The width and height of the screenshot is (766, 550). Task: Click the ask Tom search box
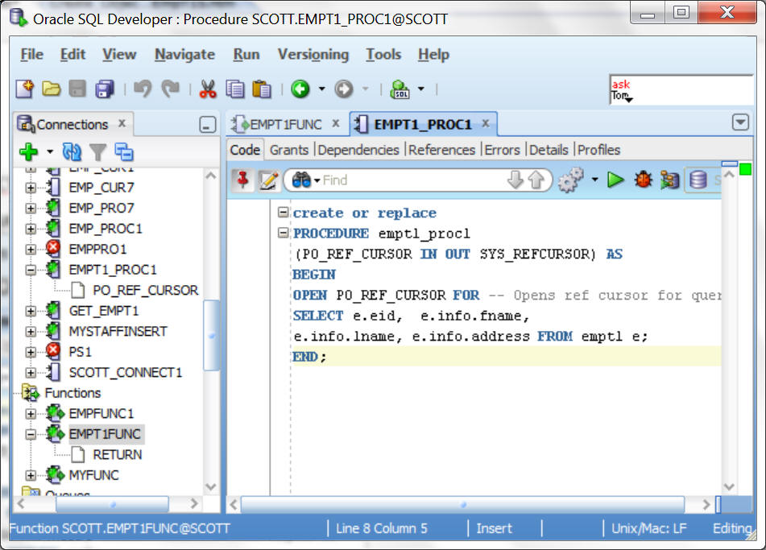(x=681, y=90)
